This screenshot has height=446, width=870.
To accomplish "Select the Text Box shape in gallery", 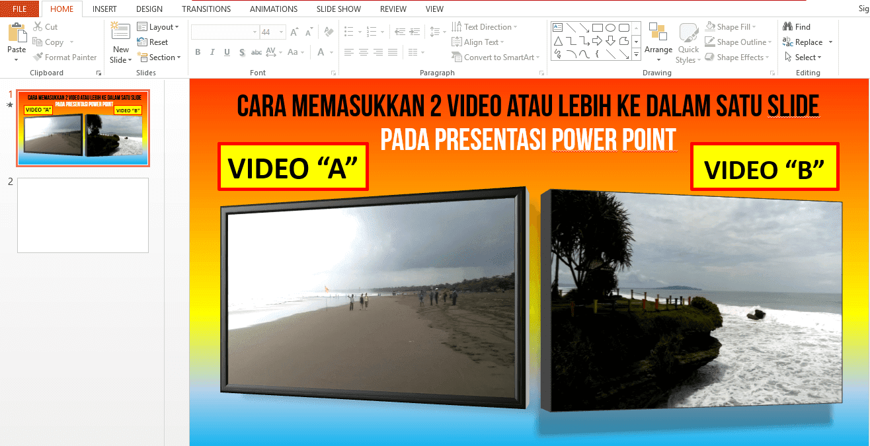I will (557, 27).
